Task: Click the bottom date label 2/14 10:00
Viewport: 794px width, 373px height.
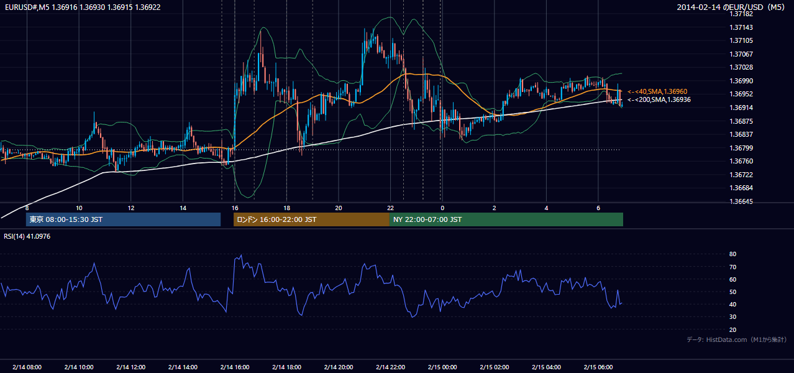Action: click(x=79, y=367)
